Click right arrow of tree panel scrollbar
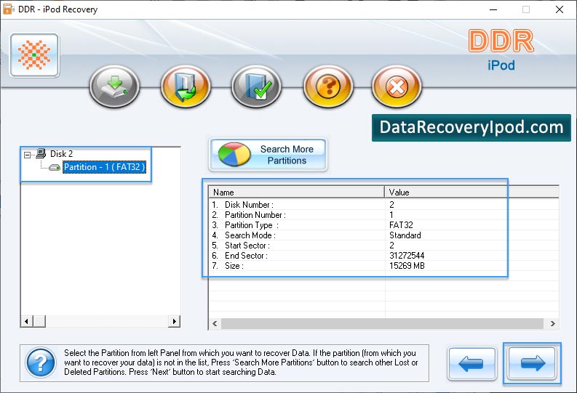 click(175, 321)
